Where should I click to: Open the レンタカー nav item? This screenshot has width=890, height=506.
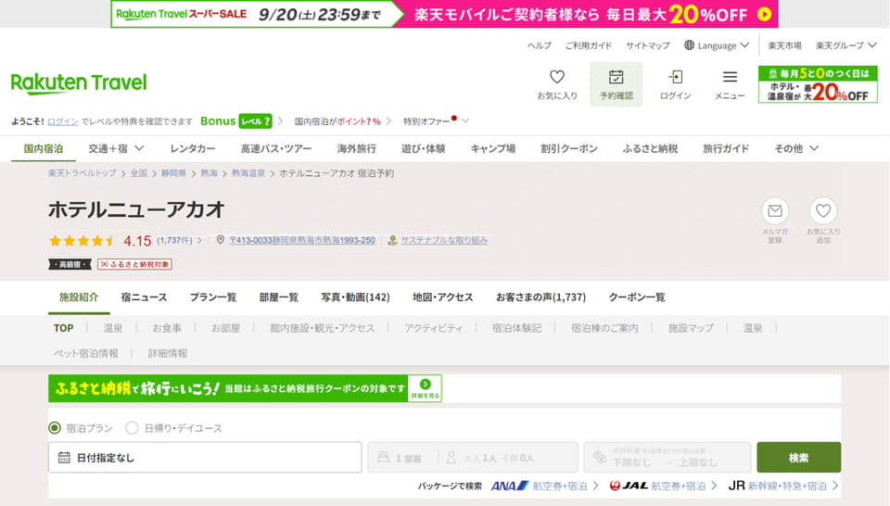click(193, 148)
